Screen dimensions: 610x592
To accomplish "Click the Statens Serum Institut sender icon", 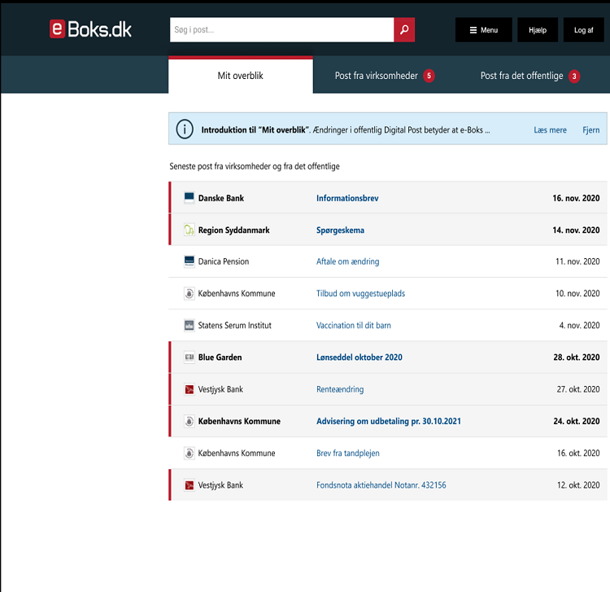I will click(x=189, y=325).
